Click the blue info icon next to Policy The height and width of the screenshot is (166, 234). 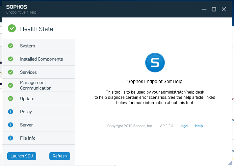[x=11, y=112]
